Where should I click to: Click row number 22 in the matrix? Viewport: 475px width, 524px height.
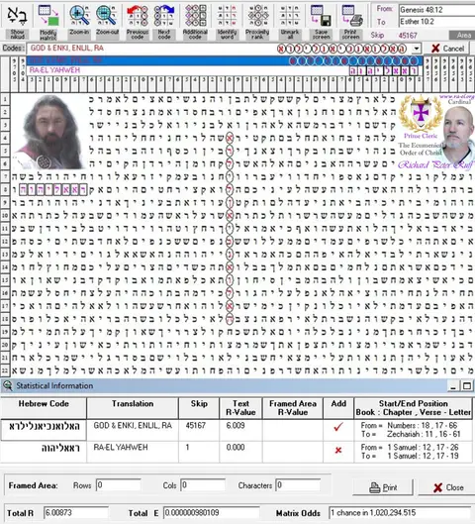point(5,370)
